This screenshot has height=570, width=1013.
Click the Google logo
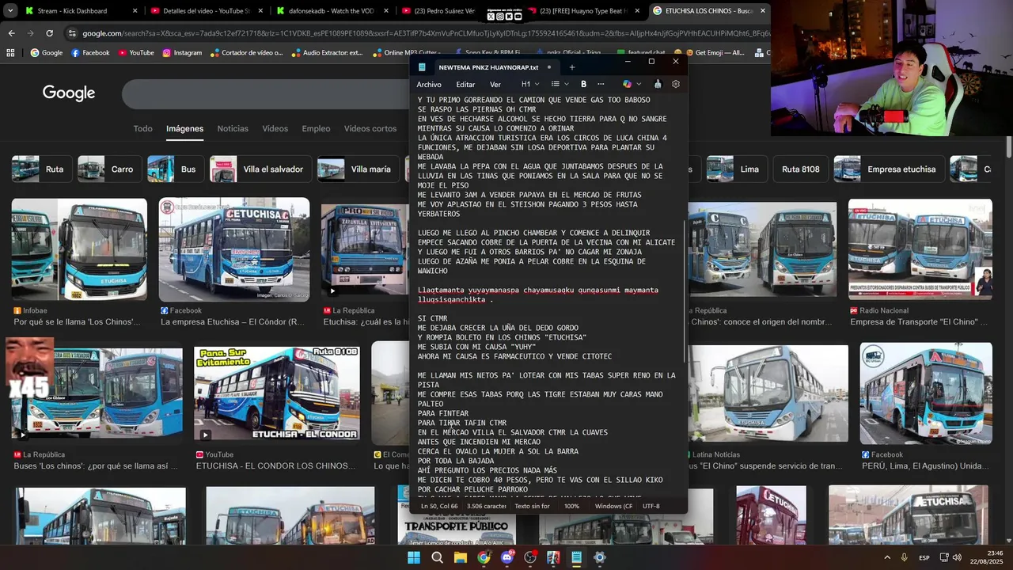tap(69, 93)
